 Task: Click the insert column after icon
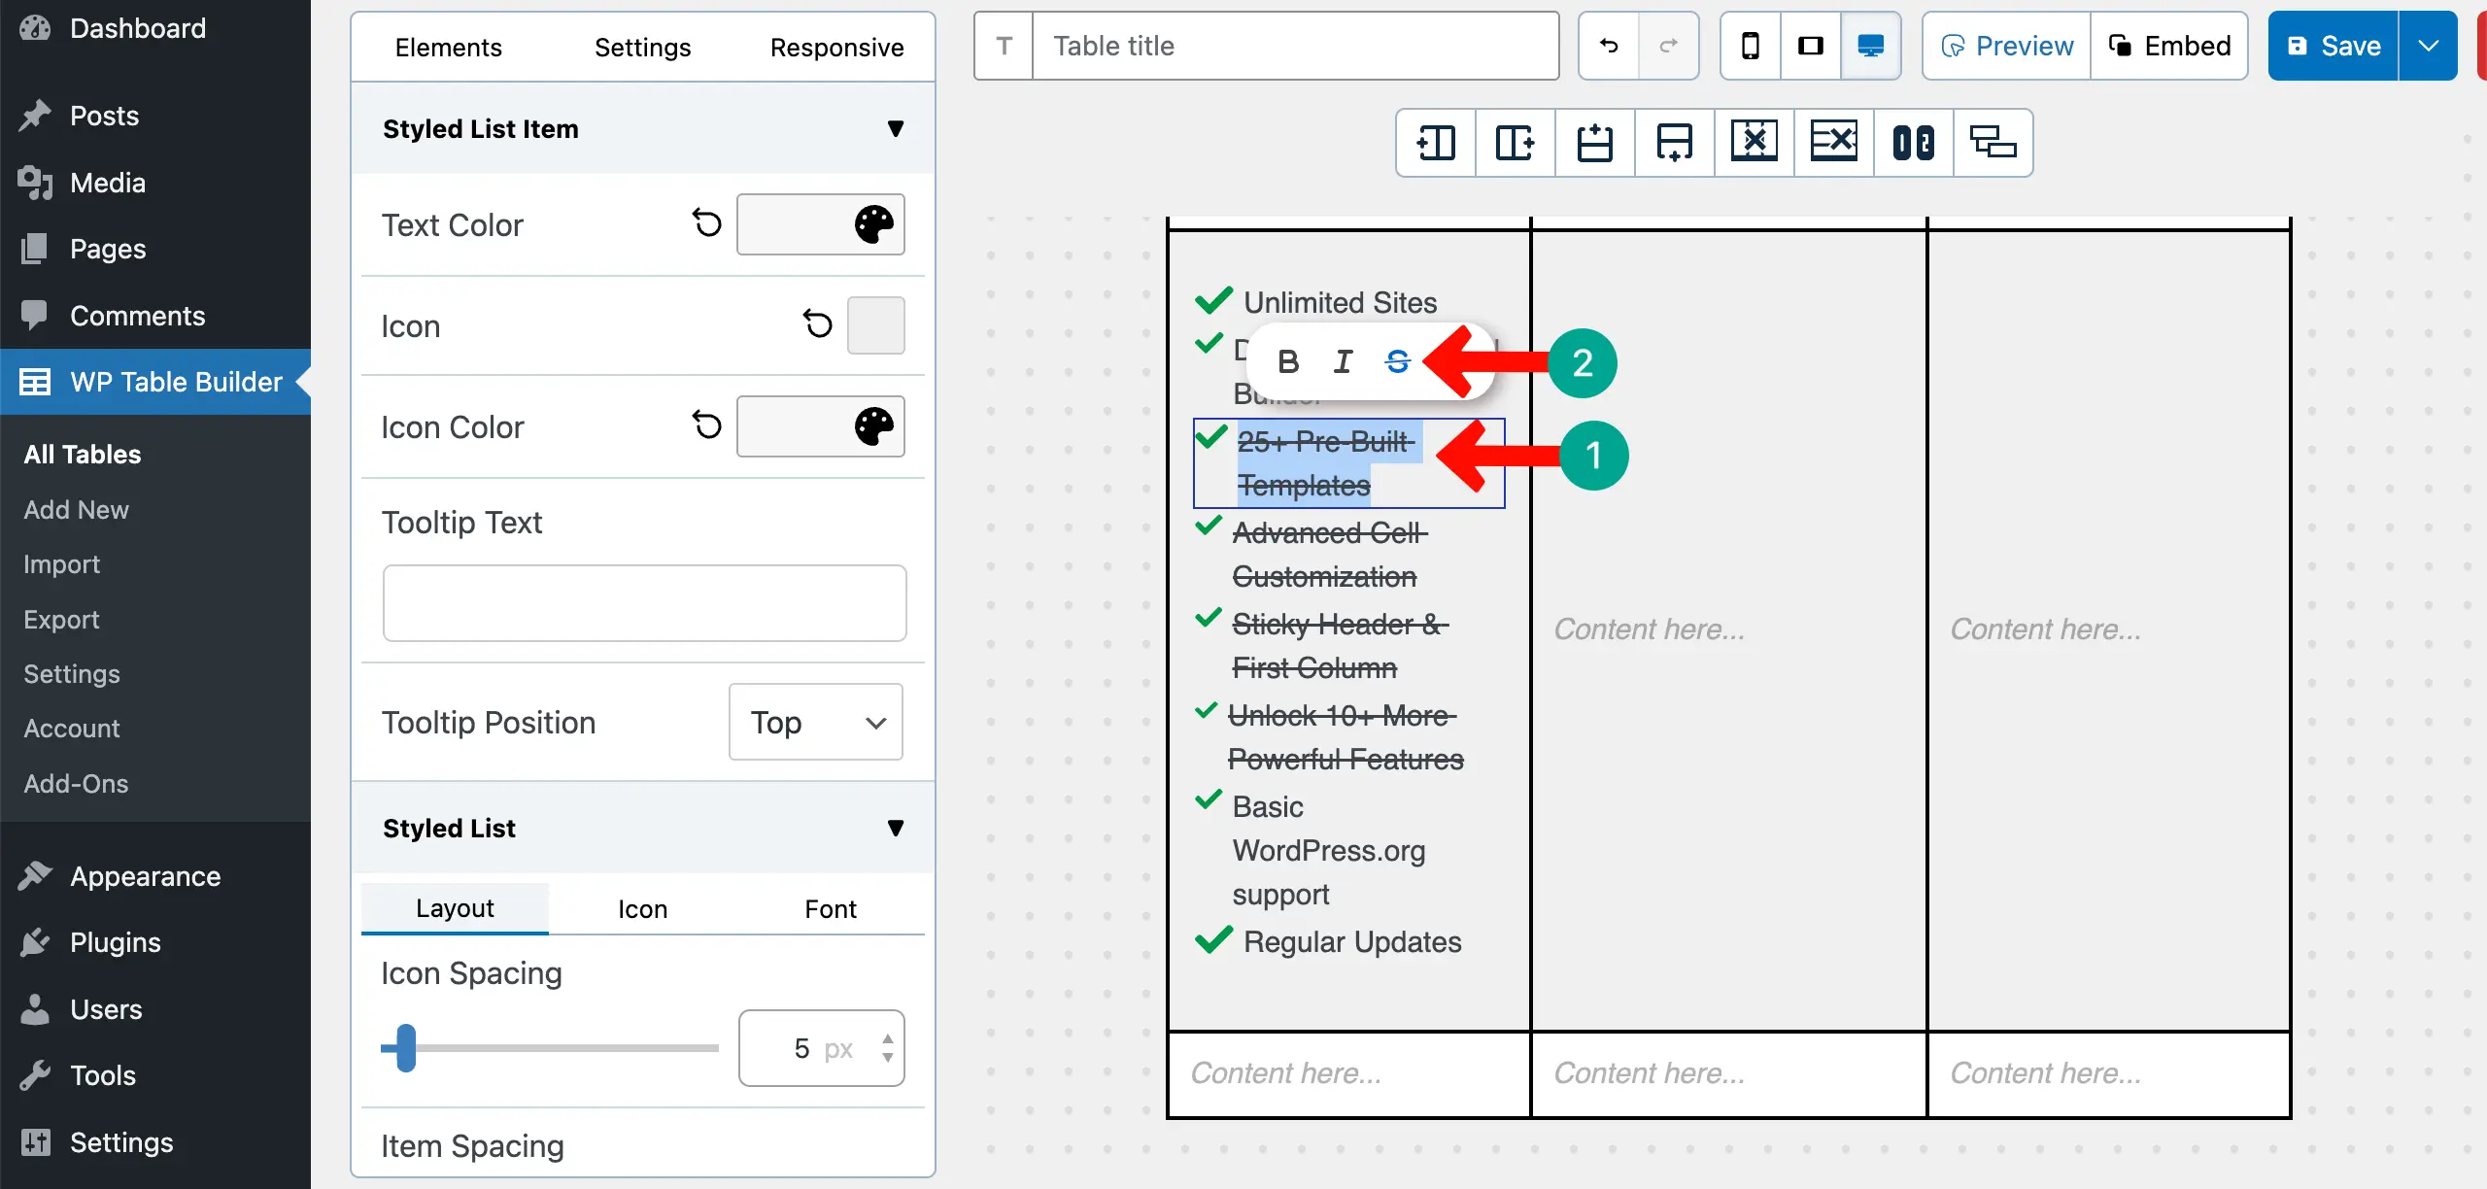tap(1516, 143)
